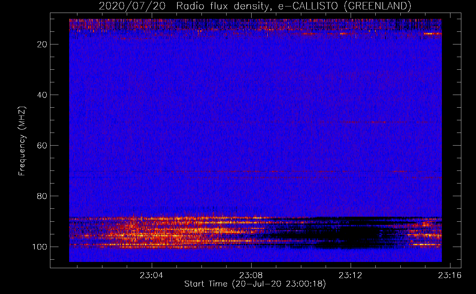Click the 23:04 time tick label
The width and height of the screenshot is (476, 294).
coord(152,275)
